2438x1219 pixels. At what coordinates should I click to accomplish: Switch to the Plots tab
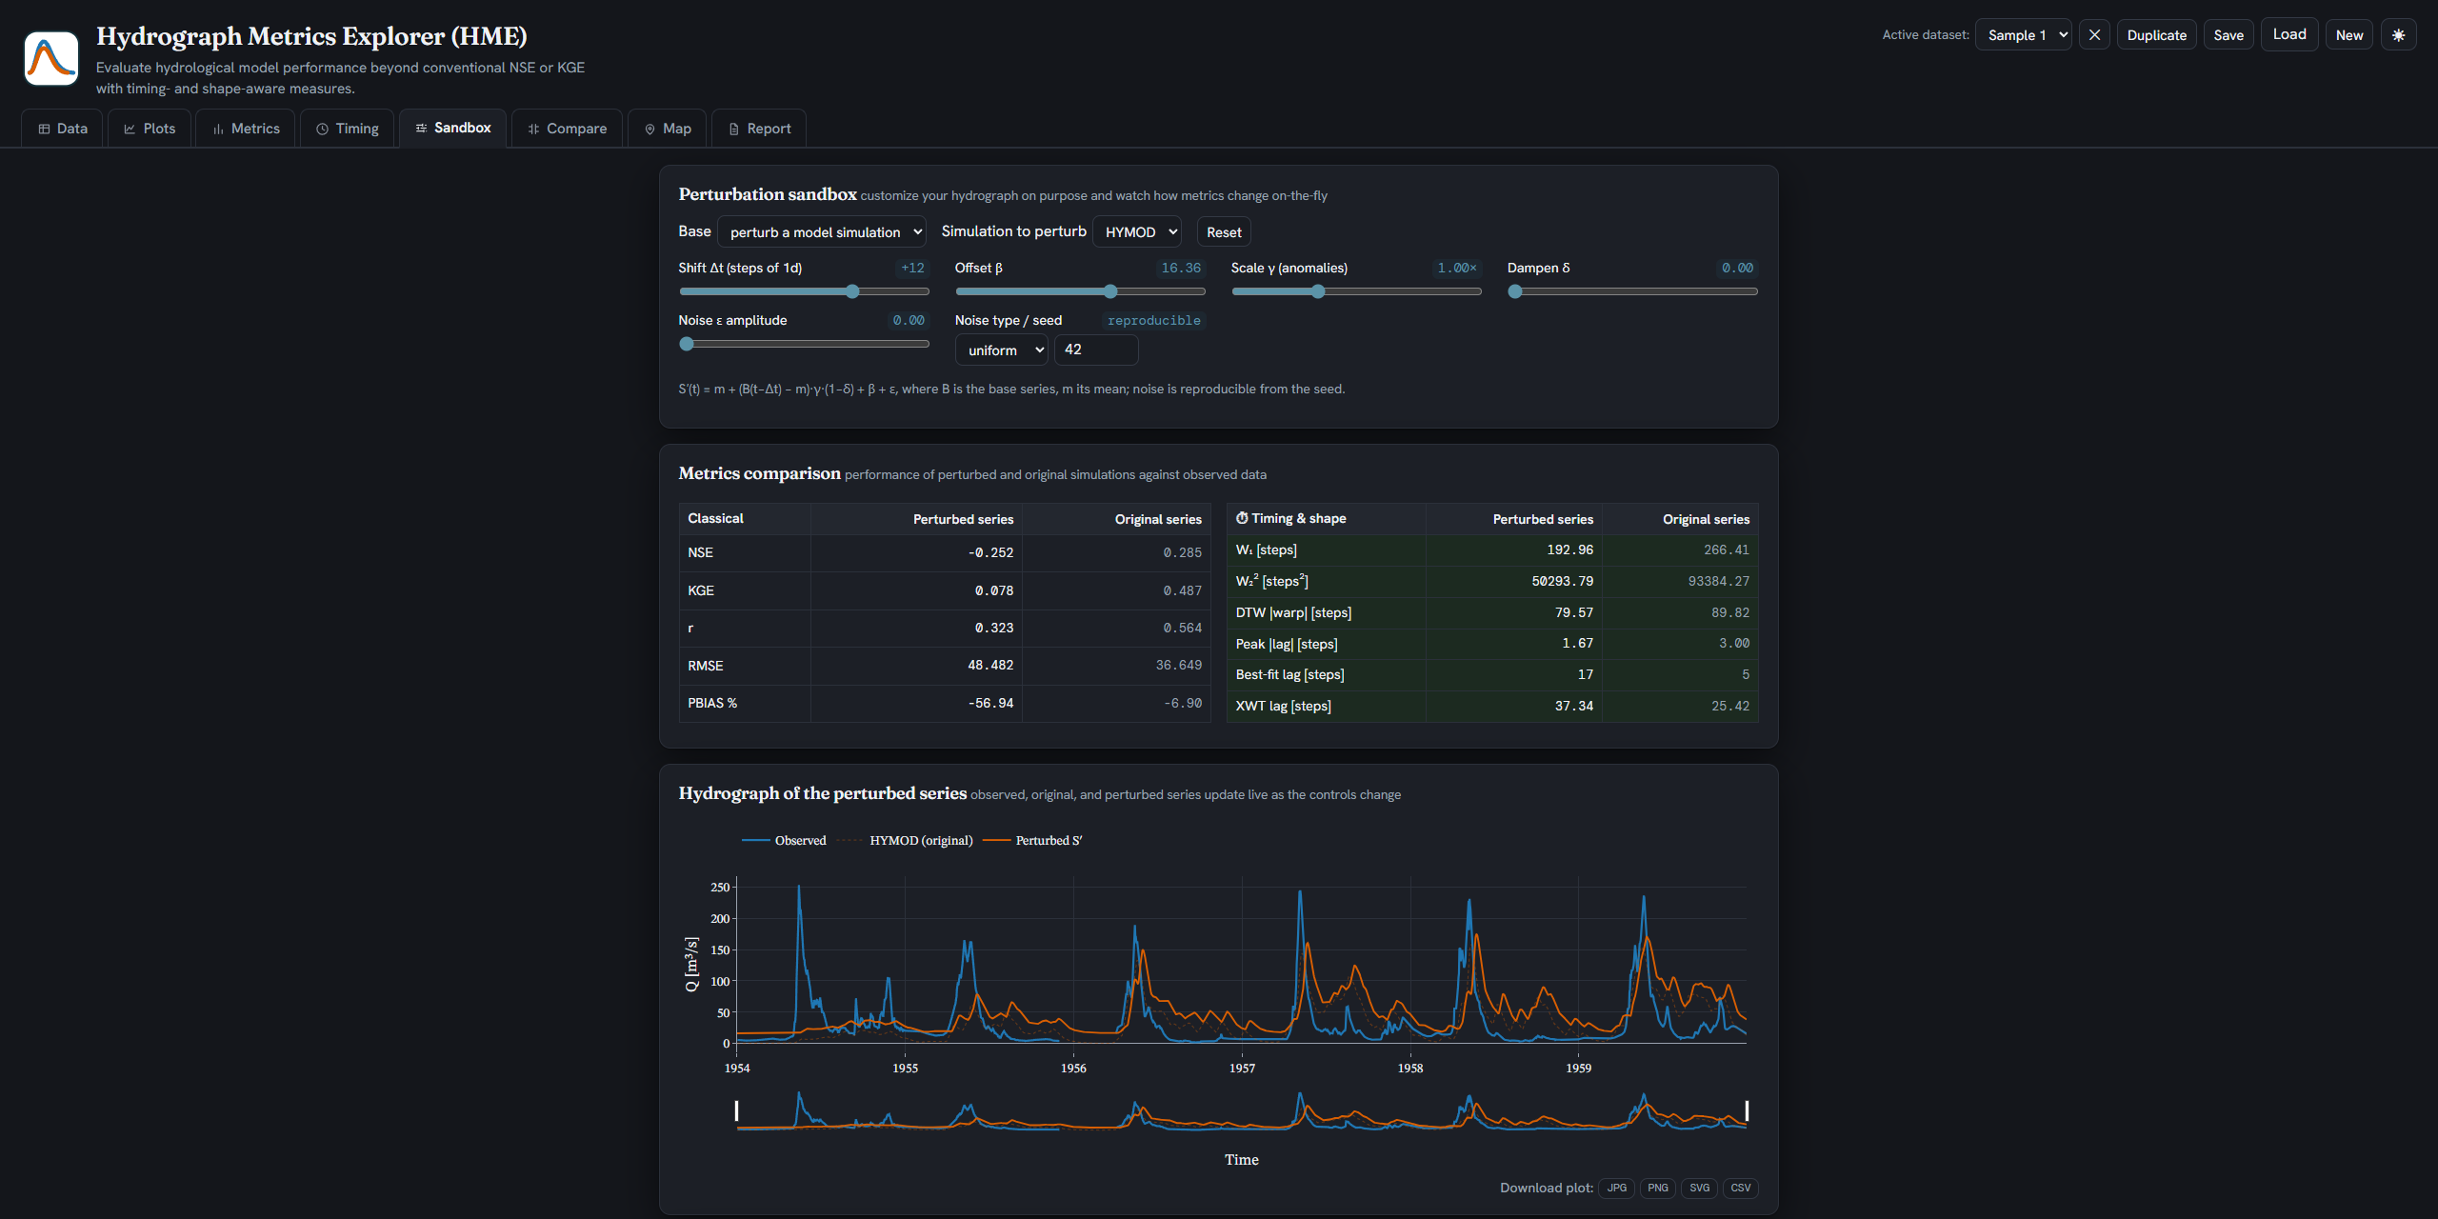pyautogui.click(x=150, y=129)
